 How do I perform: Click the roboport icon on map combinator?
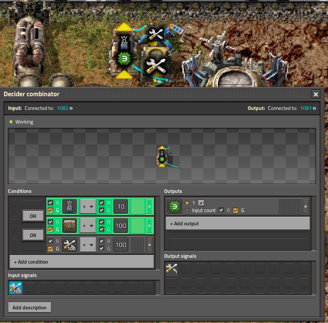124,43
